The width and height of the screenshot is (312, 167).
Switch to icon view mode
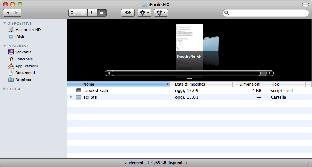point(73,13)
